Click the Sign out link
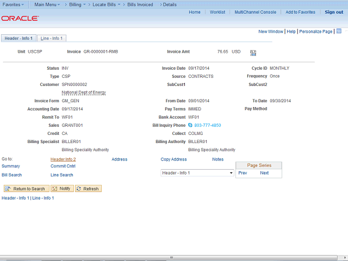Viewport: 348px width, 261px height. (x=334, y=12)
